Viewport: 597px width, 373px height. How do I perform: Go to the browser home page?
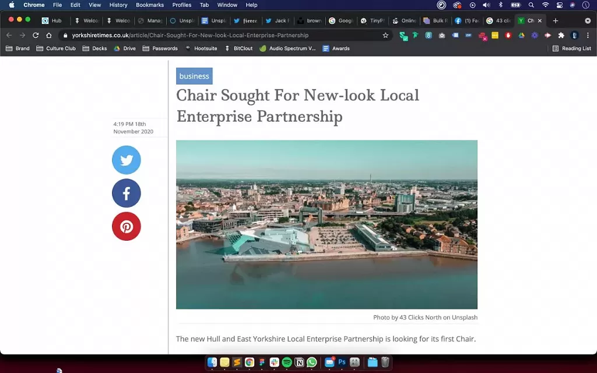49,36
